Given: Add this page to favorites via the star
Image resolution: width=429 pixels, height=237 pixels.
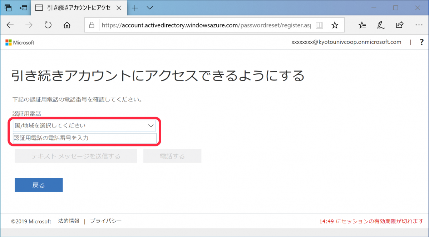Looking at the screenshot, I should pyautogui.click(x=335, y=25).
